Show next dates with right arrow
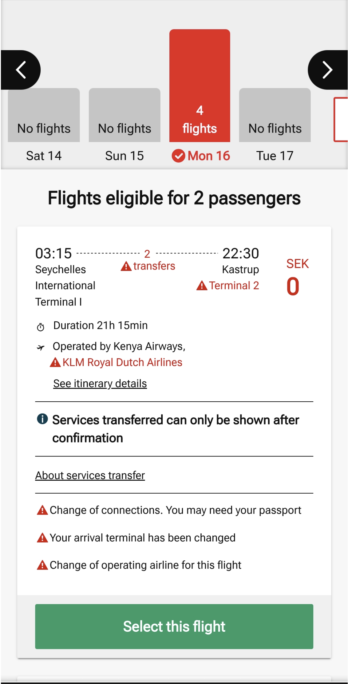 [x=327, y=70]
